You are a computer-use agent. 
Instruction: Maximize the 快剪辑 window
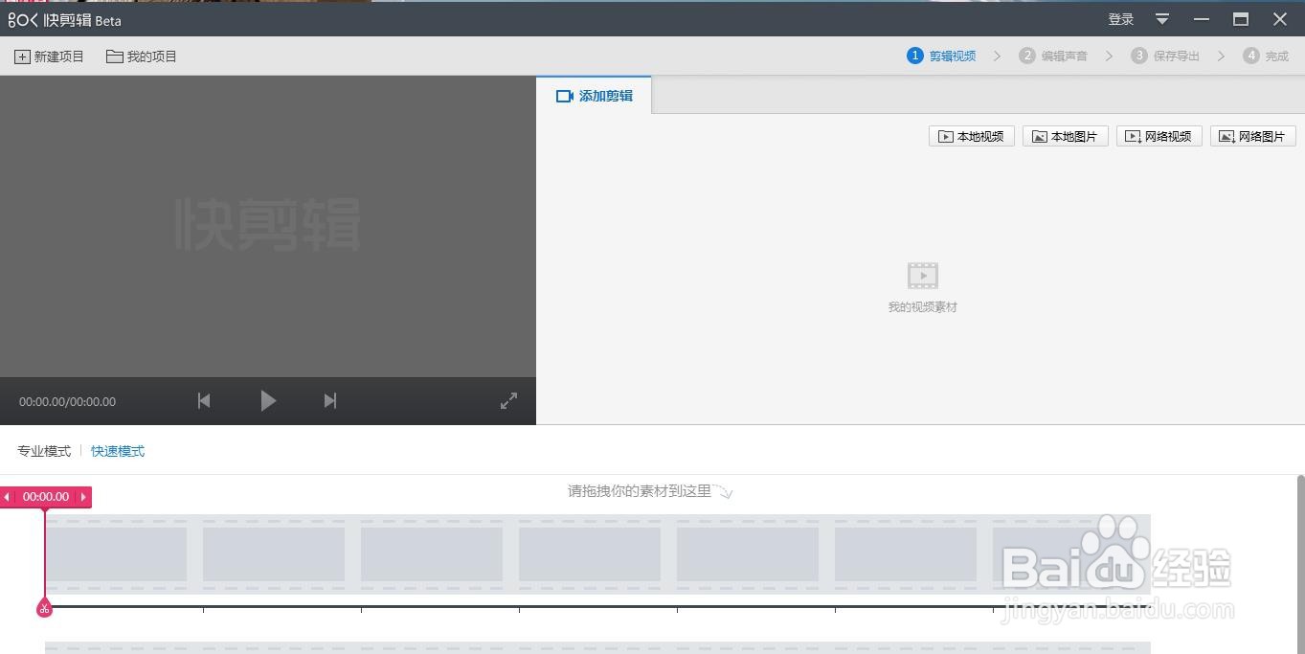coord(1241,19)
